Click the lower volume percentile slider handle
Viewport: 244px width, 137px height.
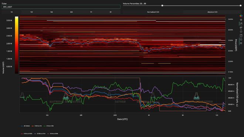click(x=162, y=6)
